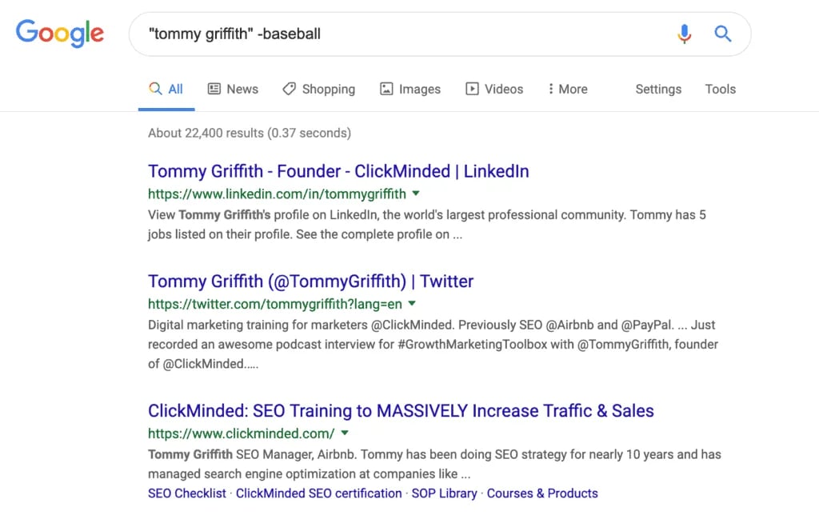This screenshot has width=819, height=523.
Task: Open Tommy Griffith Twitter result
Action: (311, 281)
